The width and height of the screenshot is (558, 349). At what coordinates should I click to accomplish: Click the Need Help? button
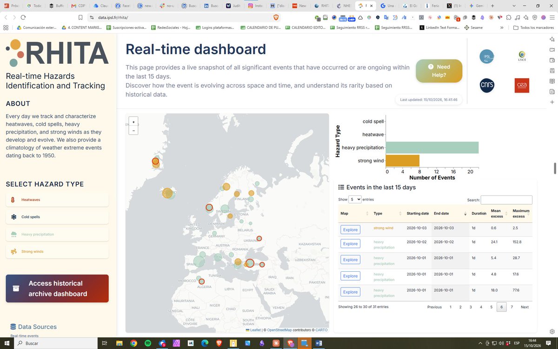coord(439,71)
